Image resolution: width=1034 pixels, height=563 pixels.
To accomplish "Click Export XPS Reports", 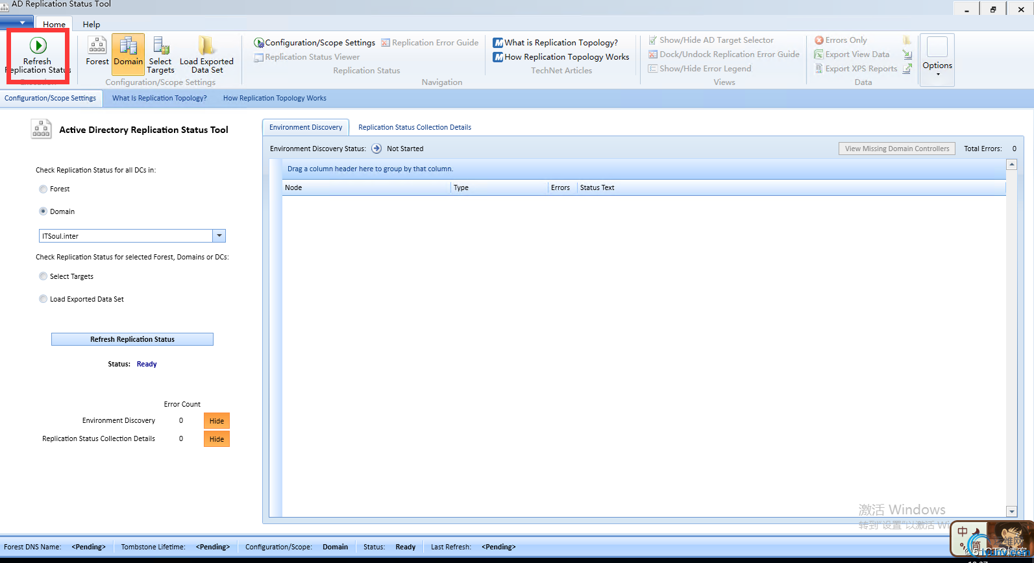I will (856, 69).
